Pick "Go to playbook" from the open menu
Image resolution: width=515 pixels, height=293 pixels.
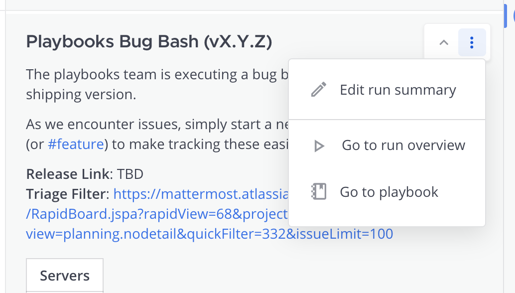pos(388,191)
